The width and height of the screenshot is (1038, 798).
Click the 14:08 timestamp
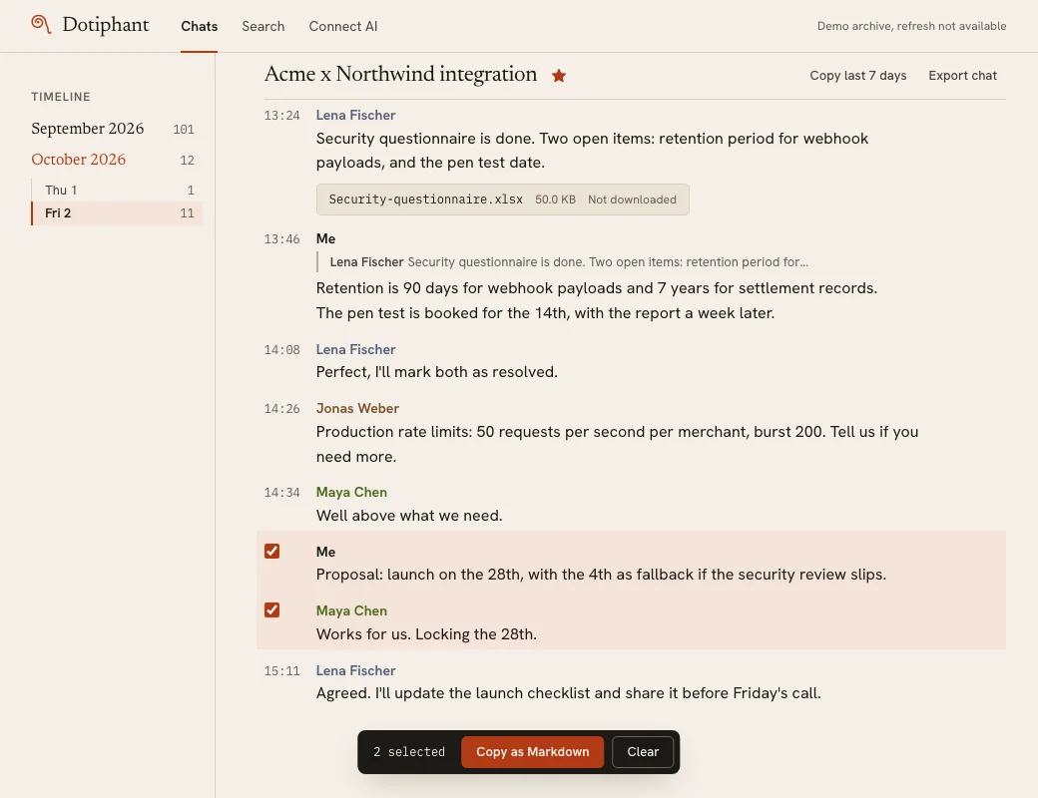[282, 350]
